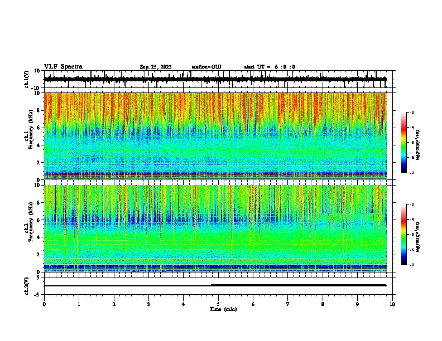Click the '5' tick on the time axis
This screenshot has width=442, height=341.
(218, 304)
